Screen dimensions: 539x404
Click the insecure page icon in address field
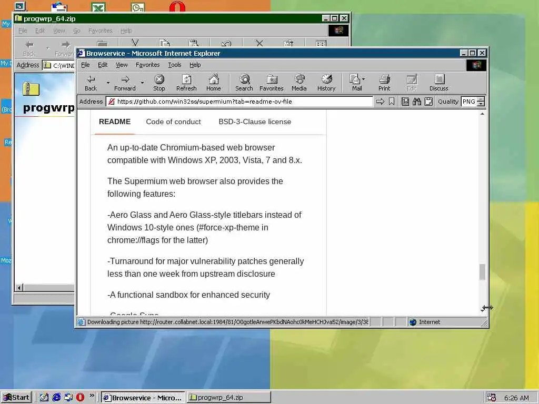(112, 102)
